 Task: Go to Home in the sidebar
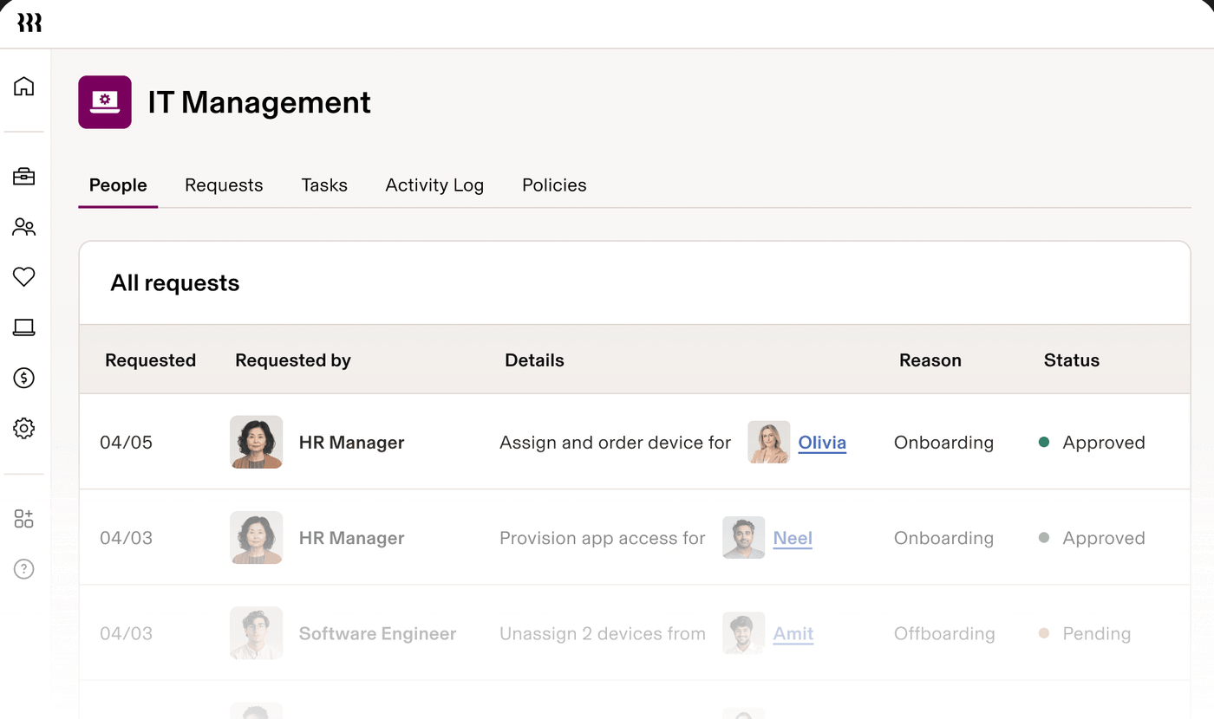(24, 86)
